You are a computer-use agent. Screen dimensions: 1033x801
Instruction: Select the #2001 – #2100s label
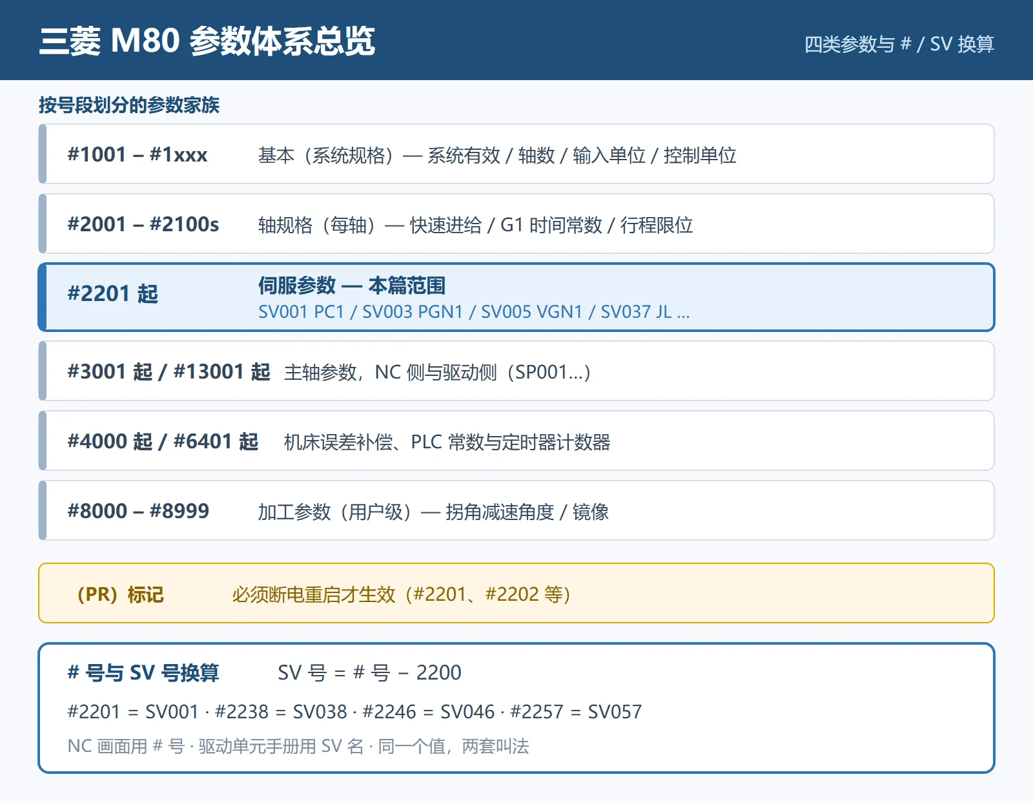pos(143,224)
